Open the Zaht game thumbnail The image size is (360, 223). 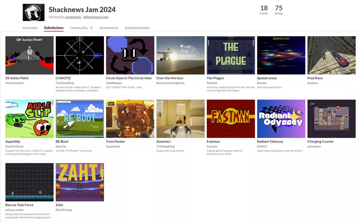(x=80, y=182)
